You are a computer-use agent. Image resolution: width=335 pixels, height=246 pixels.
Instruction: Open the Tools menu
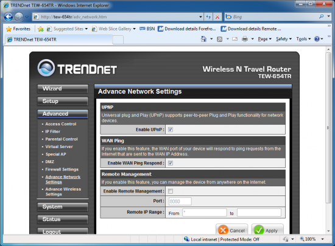point(303,39)
